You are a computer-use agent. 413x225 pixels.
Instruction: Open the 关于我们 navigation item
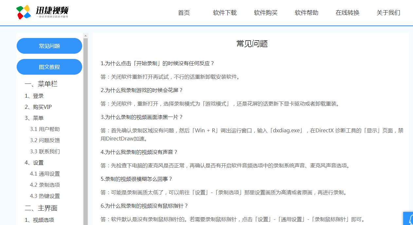coord(388,13)
